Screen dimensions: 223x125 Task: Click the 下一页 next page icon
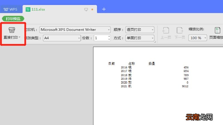click(x=180, y=30)
